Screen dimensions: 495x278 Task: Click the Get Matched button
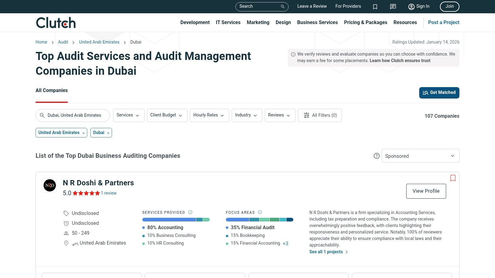[439, 93]
